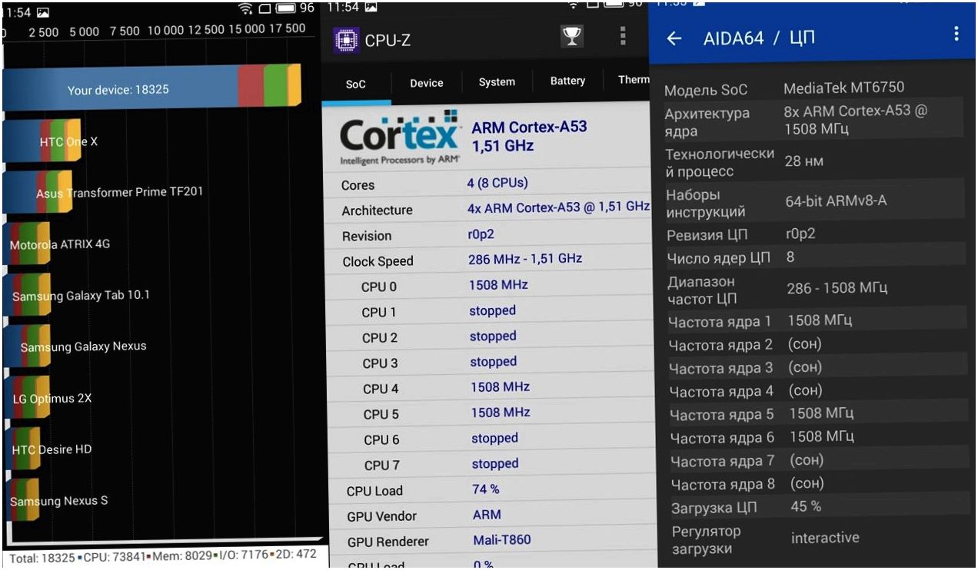
Task: Tap the battery status indicator
Action: 285,8
